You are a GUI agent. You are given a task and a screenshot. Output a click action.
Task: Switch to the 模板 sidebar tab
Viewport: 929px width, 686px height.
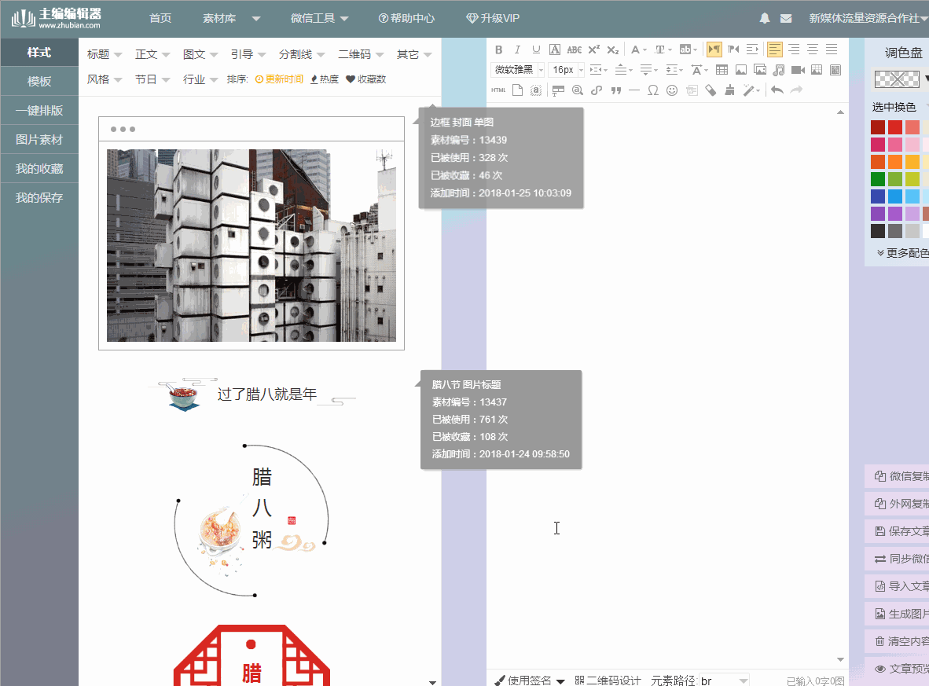[x=39, y=82]
